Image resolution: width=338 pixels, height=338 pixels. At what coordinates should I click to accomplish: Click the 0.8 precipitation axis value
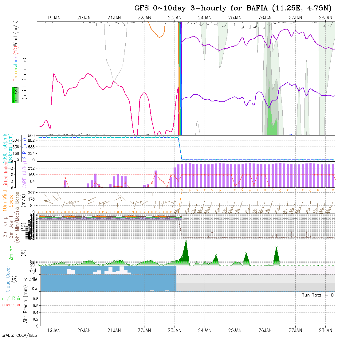[36, 299]
